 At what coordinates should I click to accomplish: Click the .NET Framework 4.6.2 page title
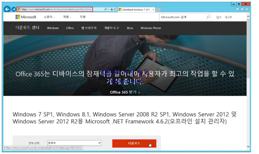(x=124, y=118)
